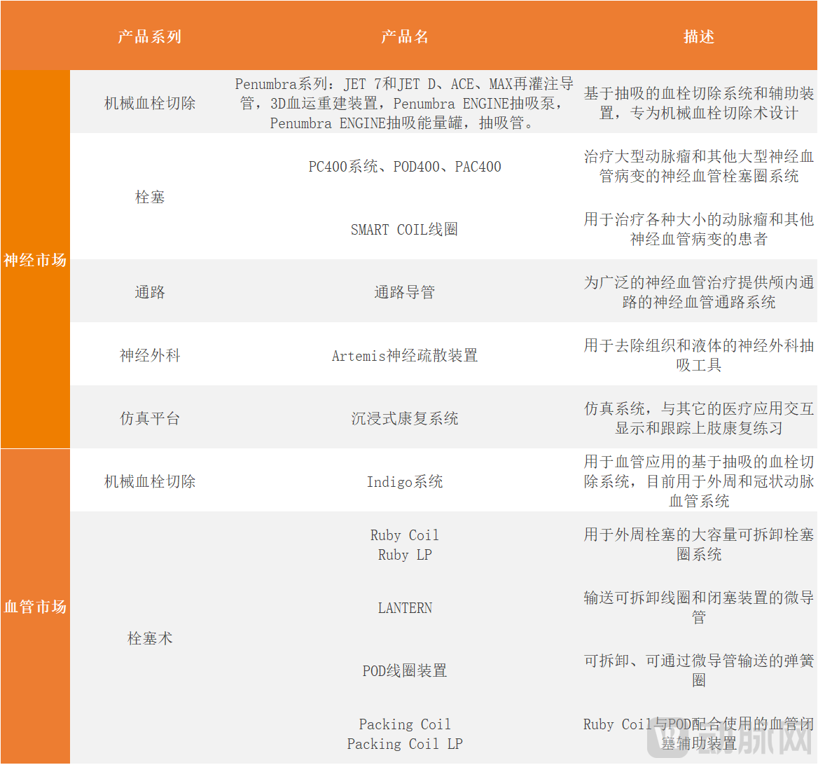818x765 pixels.
Task: Select the 仿真平台 series cell
Action: [149, 418]
